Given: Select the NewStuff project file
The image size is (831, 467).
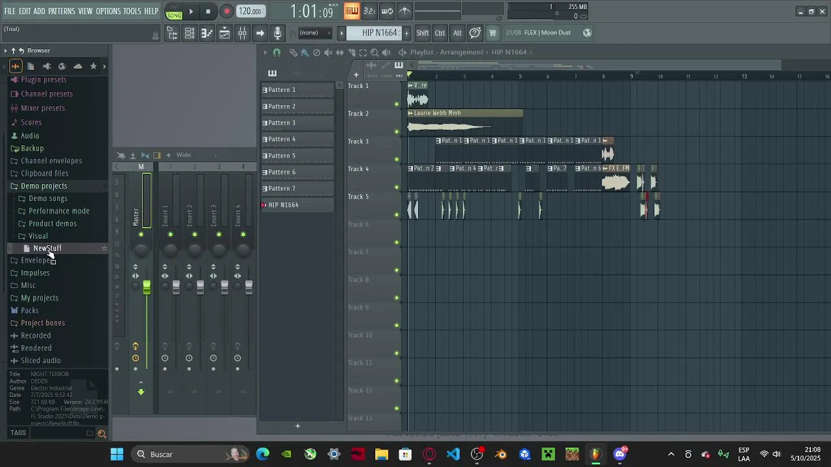Looking at the screenshot, I should (x=47, y=248).
